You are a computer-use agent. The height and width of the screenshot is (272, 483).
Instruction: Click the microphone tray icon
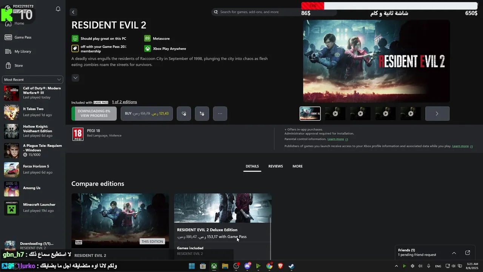tap(429, 266)
